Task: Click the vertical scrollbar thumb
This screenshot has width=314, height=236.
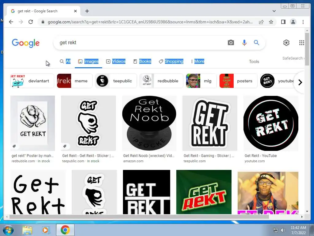Action: [x=307, y=49]
